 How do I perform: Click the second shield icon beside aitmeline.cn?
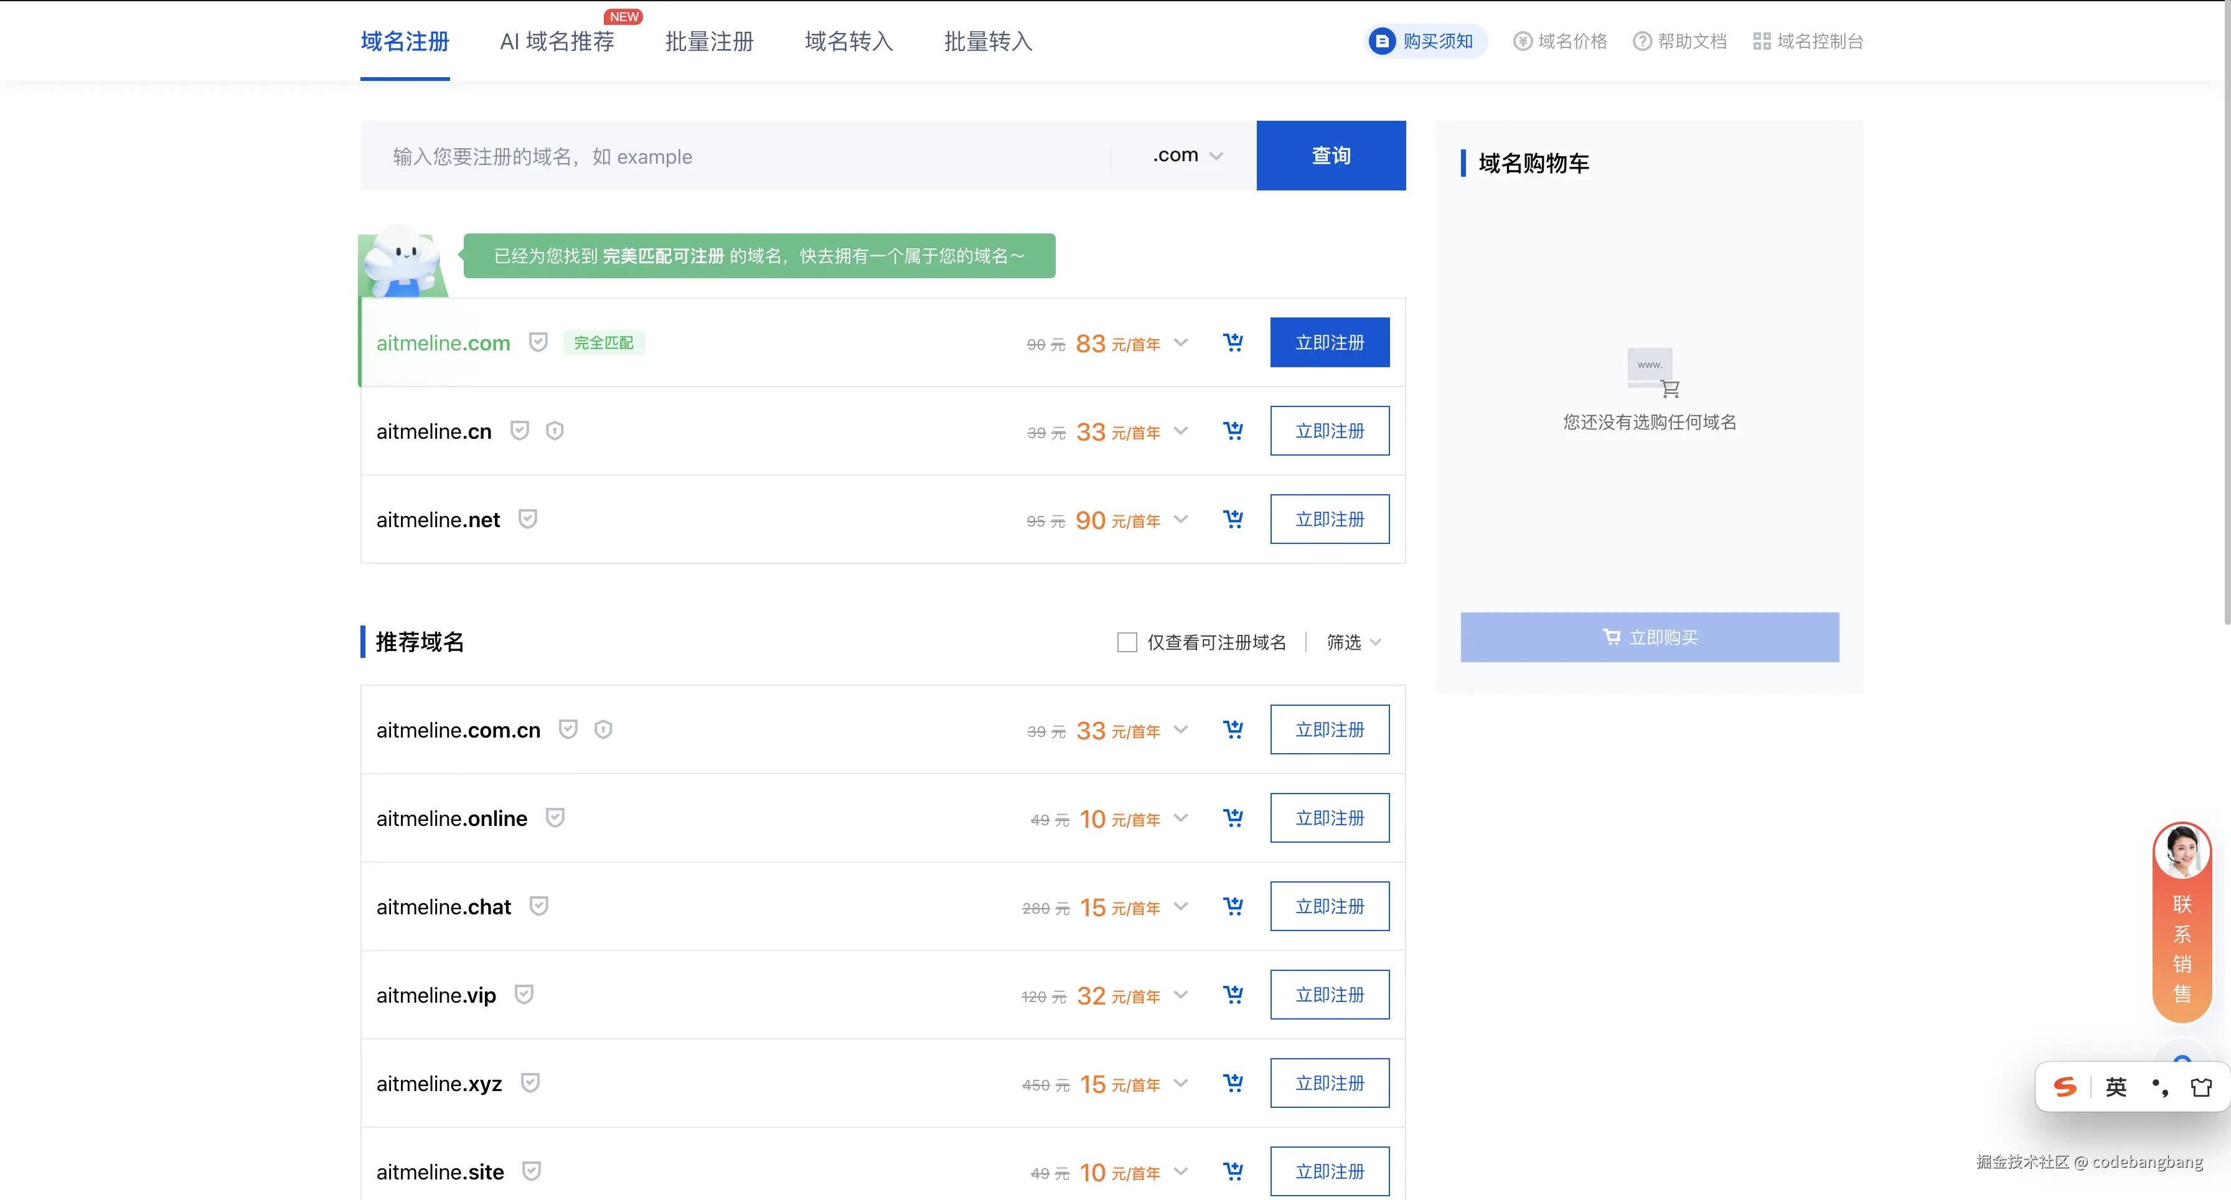click(x=554, y=431)
